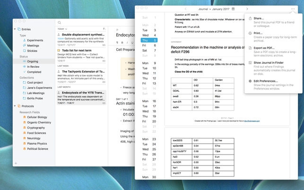Click the plus button at sidebar bottom
This screenshot has width=304, height=190.
16,163
